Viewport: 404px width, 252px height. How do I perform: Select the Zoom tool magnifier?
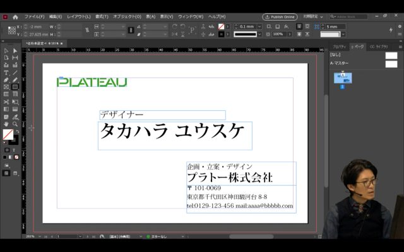click(15, 124)
